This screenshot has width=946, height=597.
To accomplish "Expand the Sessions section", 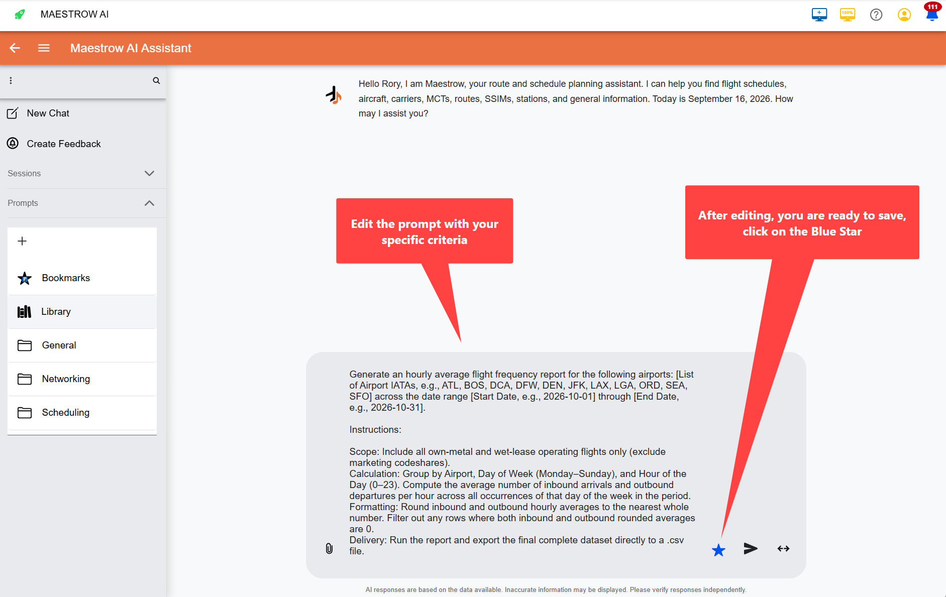I will click(x=83, y=173).
